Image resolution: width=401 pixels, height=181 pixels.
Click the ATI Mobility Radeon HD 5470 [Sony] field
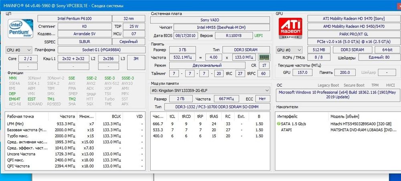coord(354,18)
